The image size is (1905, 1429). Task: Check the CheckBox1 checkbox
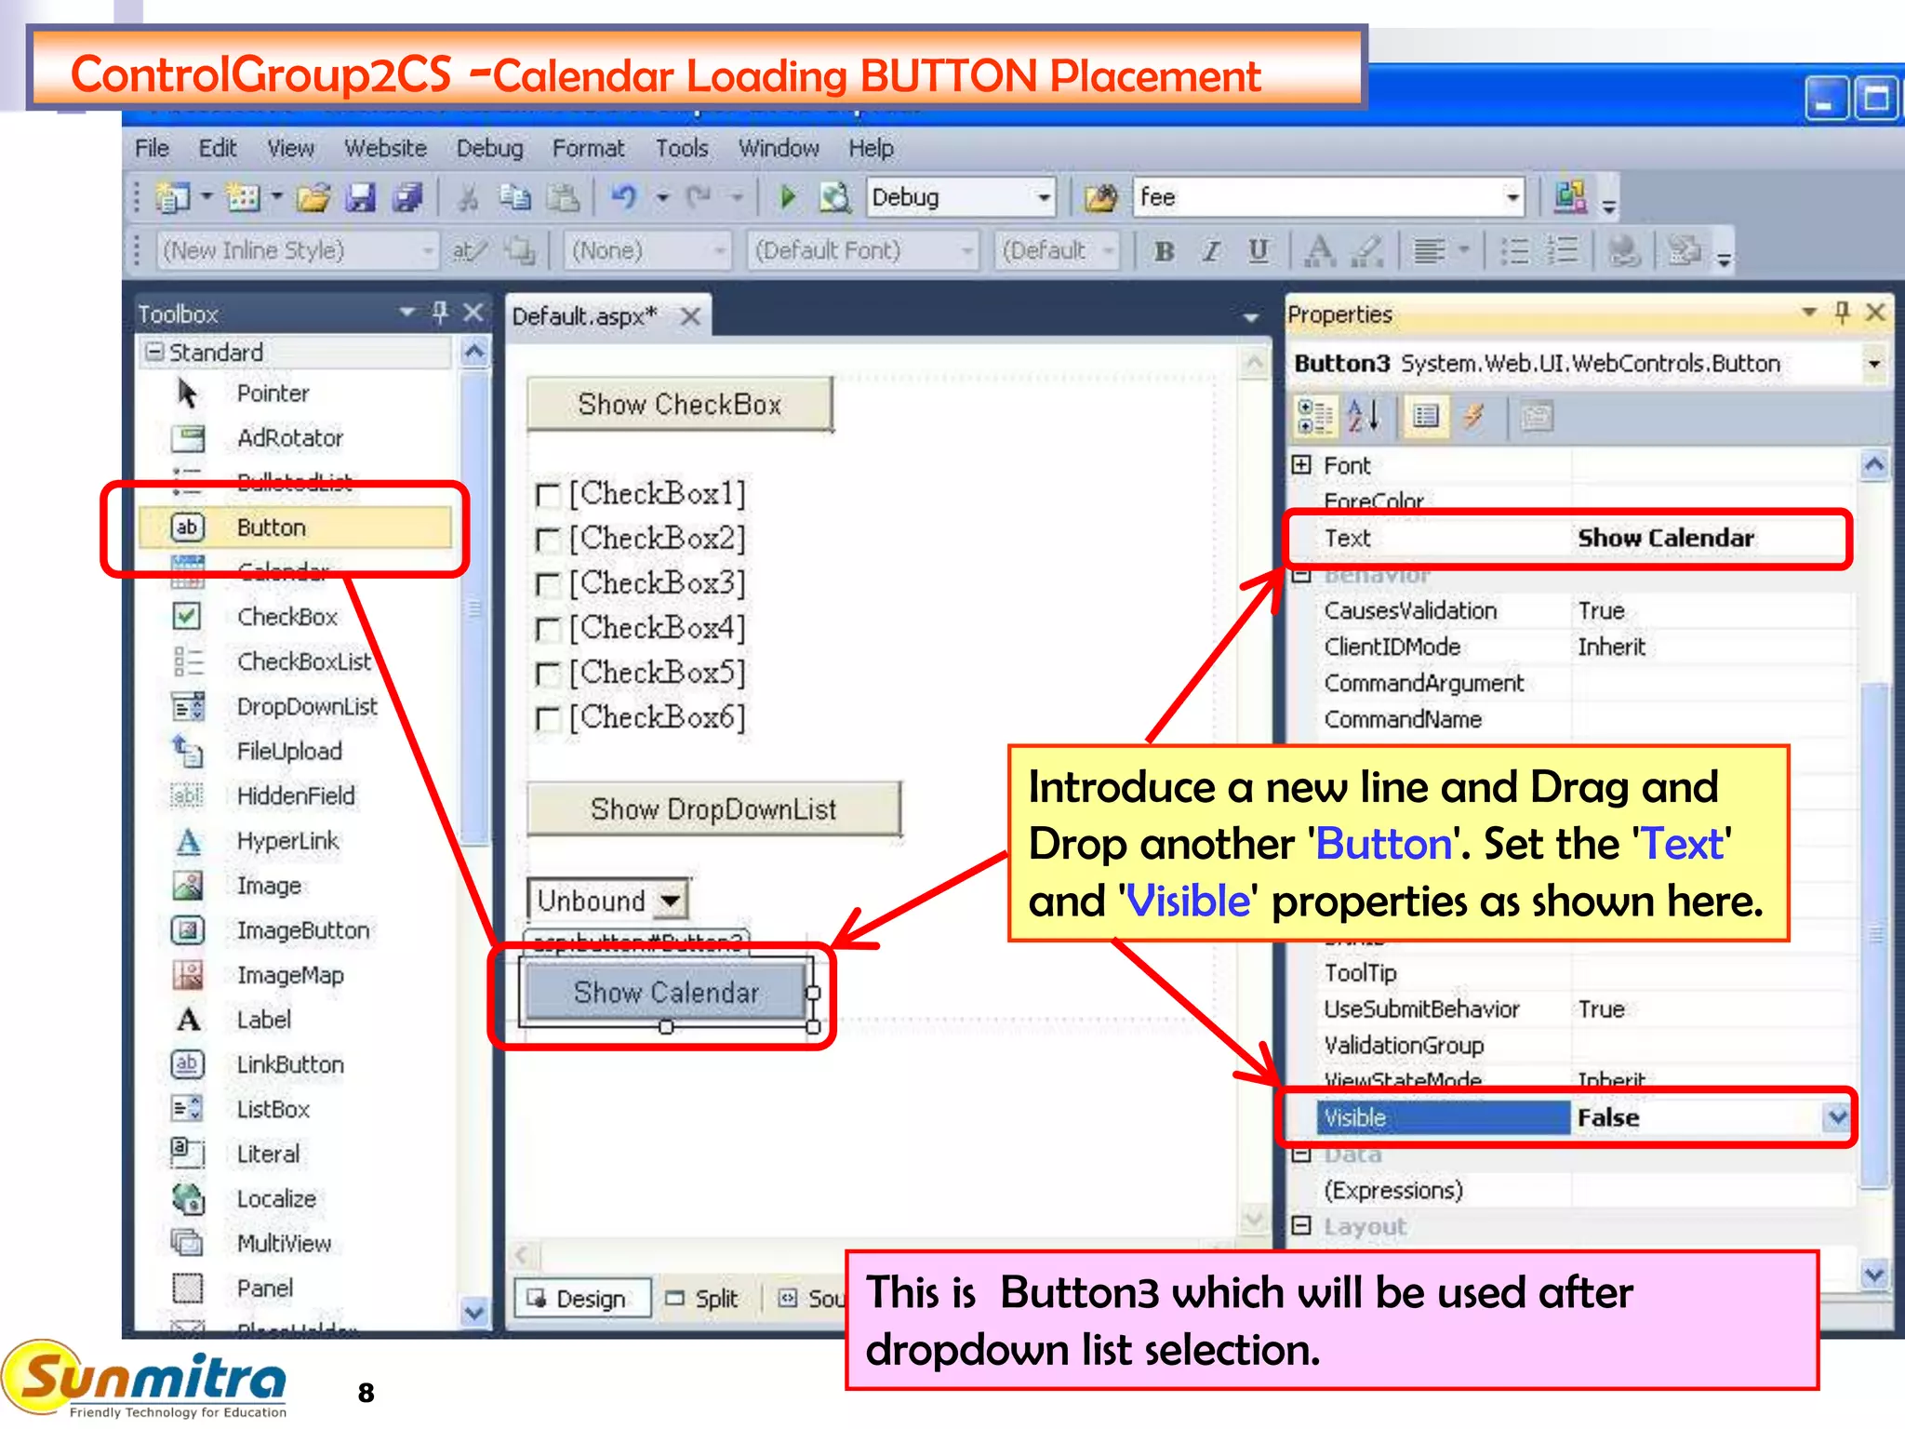(x=548, y=495)
